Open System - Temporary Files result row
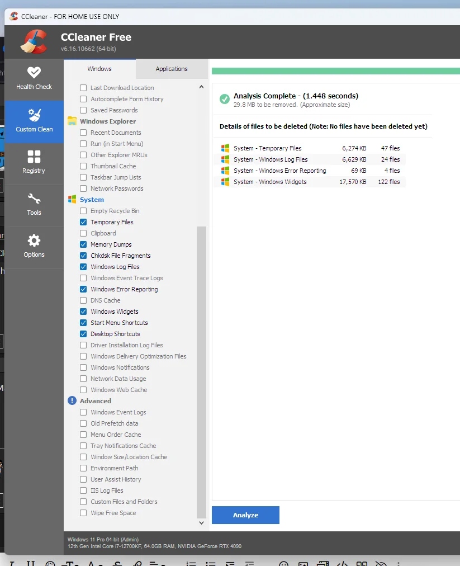Image resolution: width=460 pixels, height=566 pixels. (310, 148)
